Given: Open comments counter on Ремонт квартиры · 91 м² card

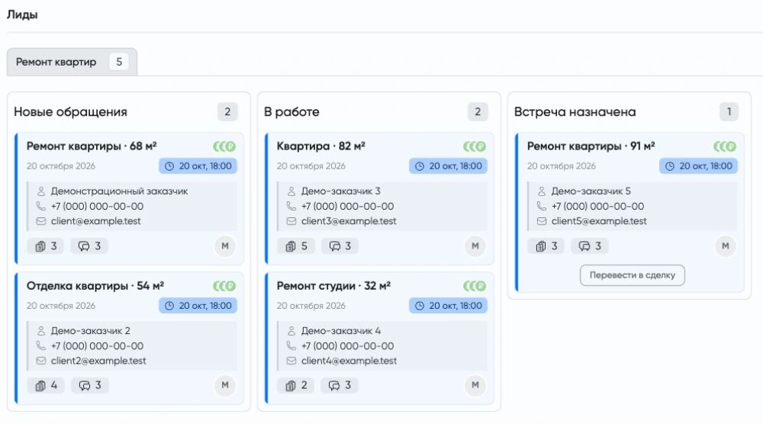Looking at the screenshot, I should [x=590, y=246].
